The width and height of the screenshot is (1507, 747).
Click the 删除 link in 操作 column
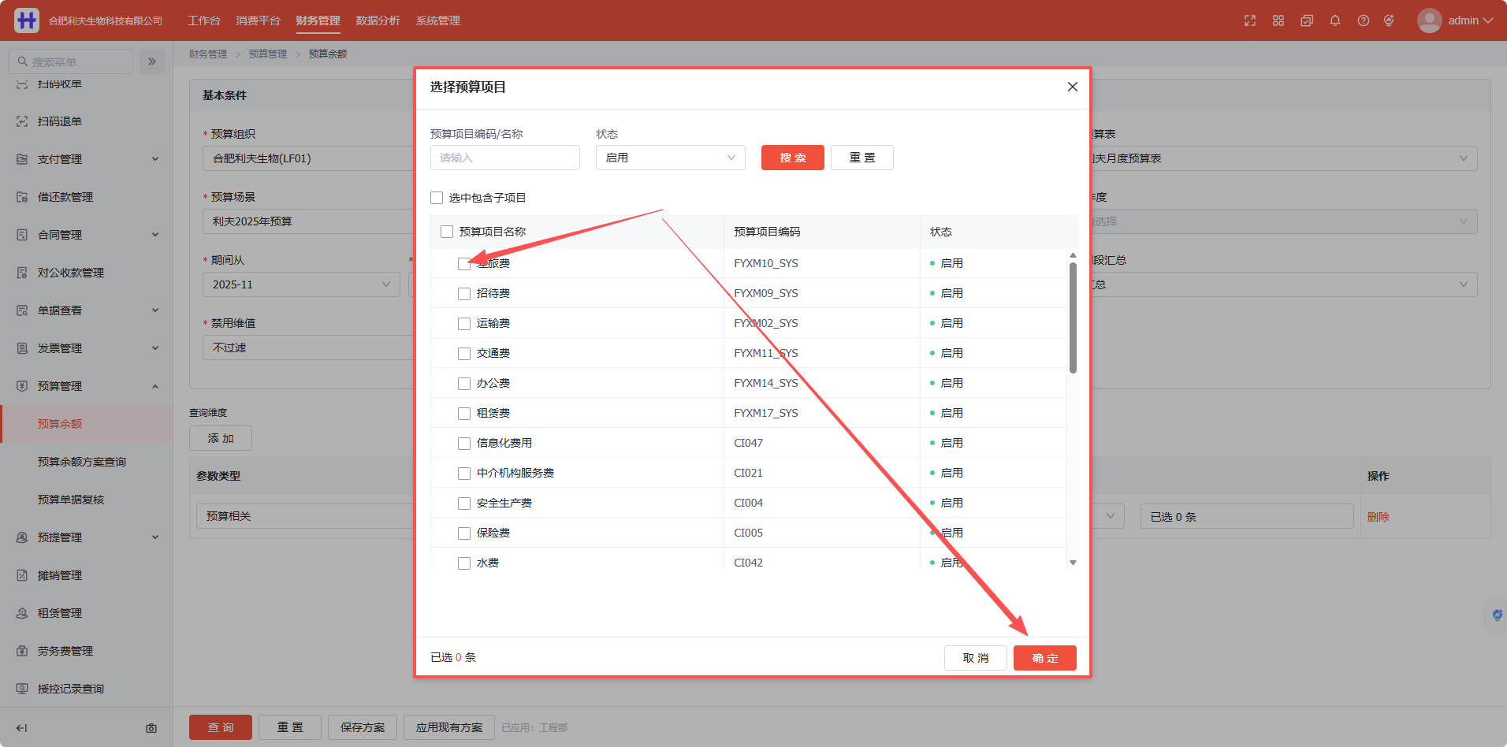coord(1379,517)
